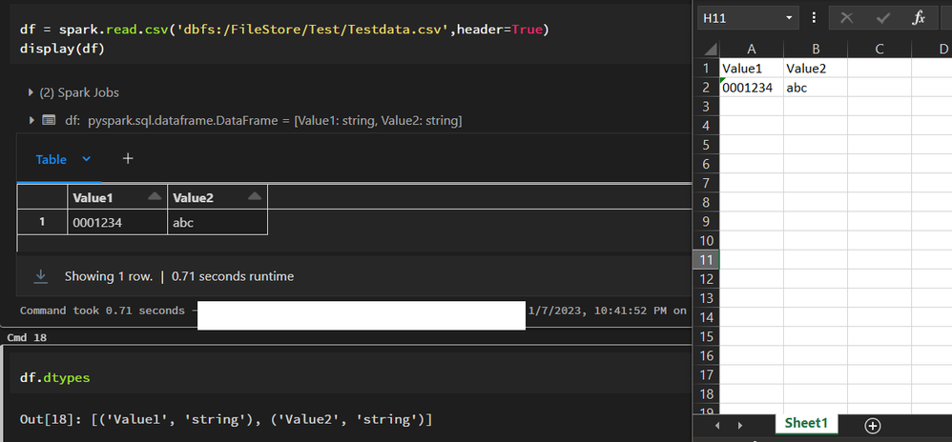Add a new sheet with plus button
Screen dimensions: 952x442
pyautogui.click(x=872, y=425)
